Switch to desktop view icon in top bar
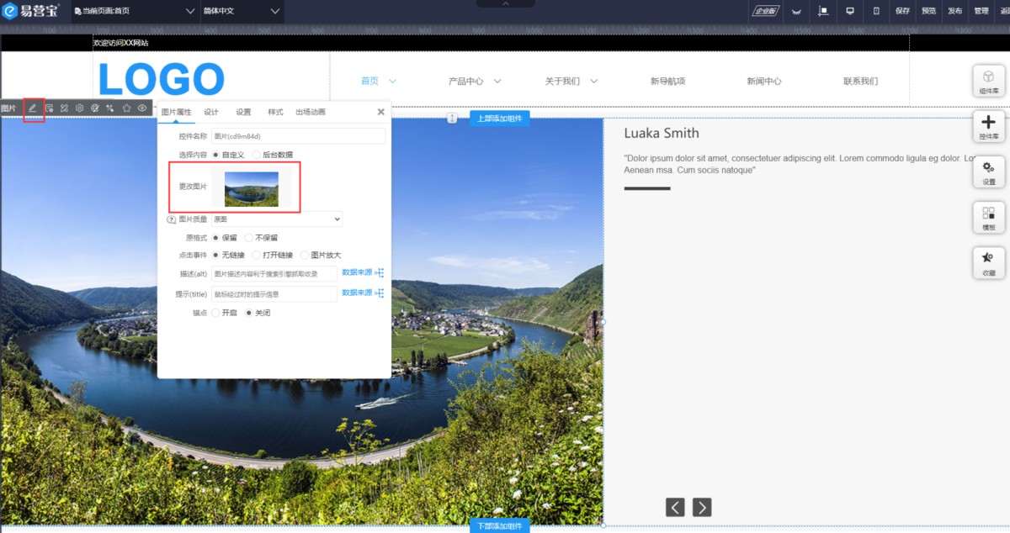This screenshot has width=1010, height=533. point(850,11)
